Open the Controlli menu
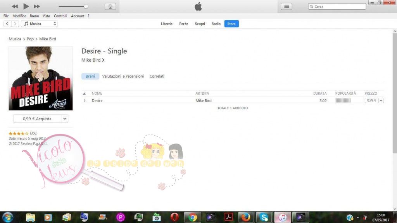Viewport: 397px width, 223px height. point(60,16)
